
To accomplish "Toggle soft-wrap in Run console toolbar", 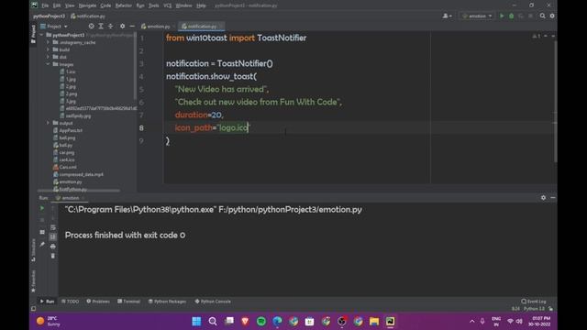I will [53, 227].
